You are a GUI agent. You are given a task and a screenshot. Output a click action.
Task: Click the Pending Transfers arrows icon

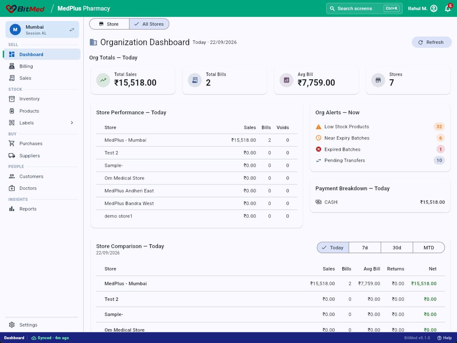319,160
